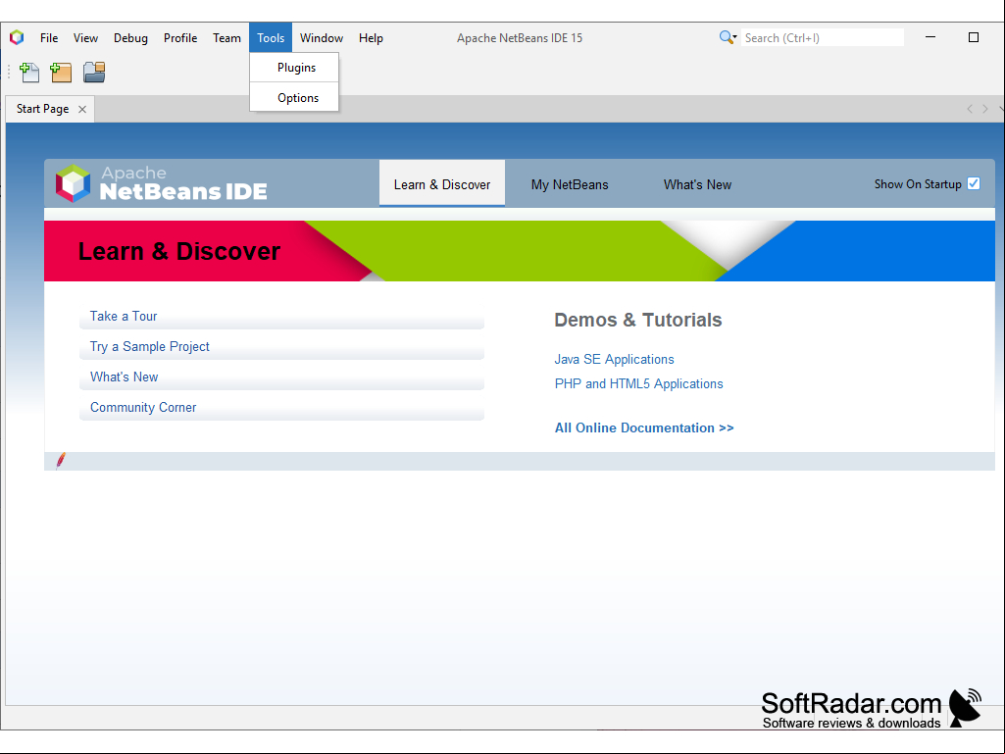
Task: Open PHP and HTML5 Applications link
Action: pos(638,383)
